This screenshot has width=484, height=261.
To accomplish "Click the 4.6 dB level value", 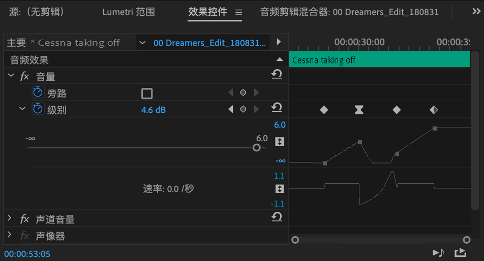I will [154, 110].
